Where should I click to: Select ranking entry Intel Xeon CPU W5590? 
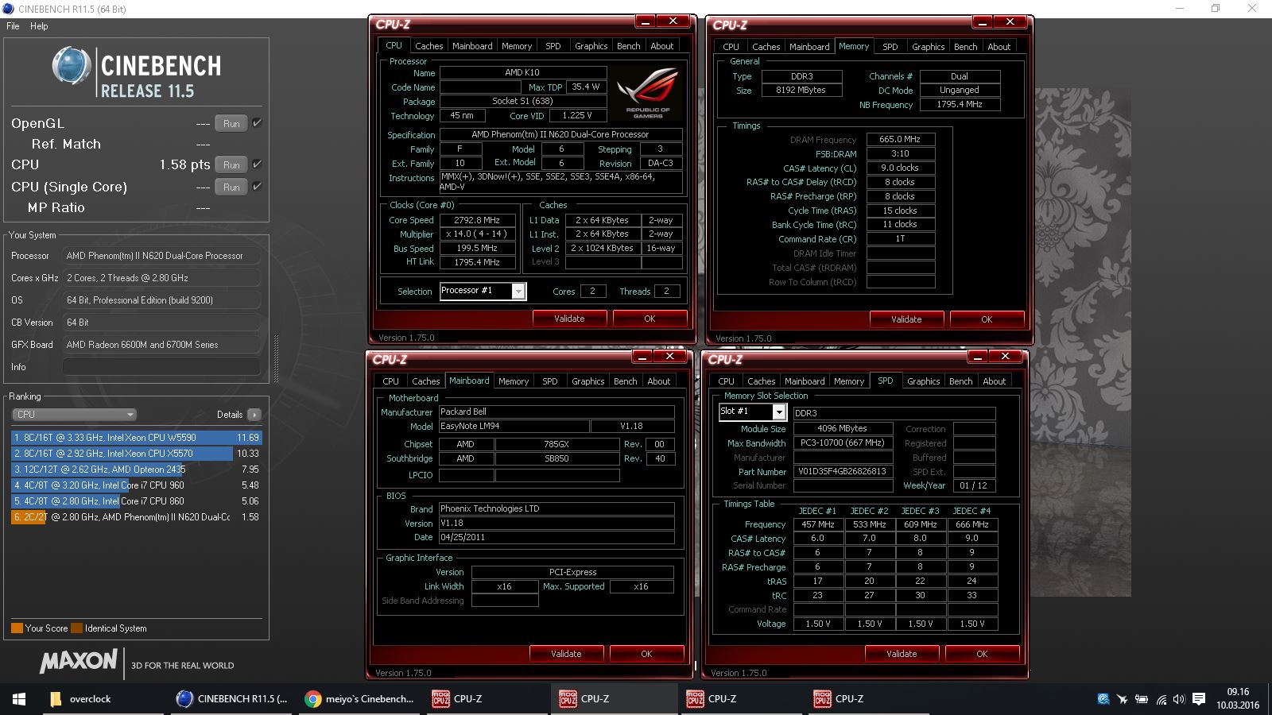[x=135, y=438]
